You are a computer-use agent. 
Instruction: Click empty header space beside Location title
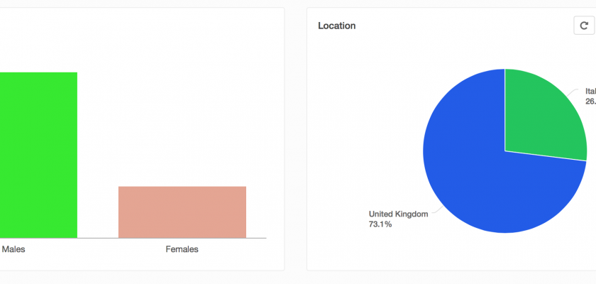(x=461, y=26)
